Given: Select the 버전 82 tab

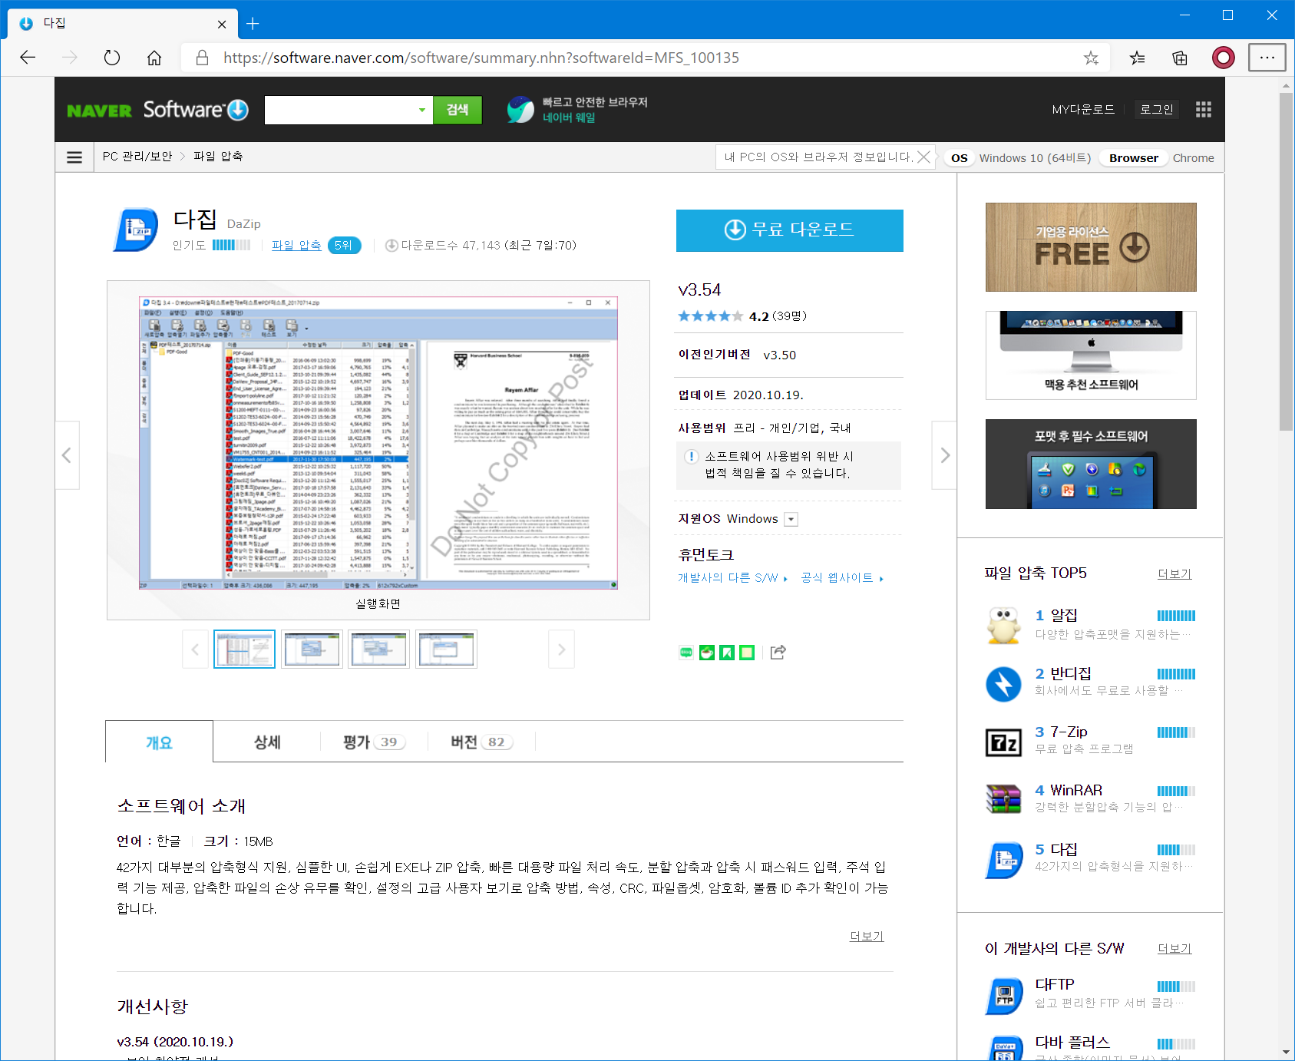Looking at the screenshot, I should point(481,742).
